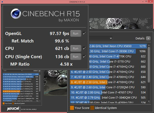Select small list row 1 Xeon X5650
Screen dimensions: 154x113
[x=21, y=74]
